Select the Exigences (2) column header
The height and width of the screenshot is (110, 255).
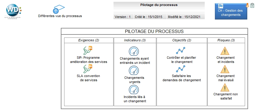[x=89, y=40]
